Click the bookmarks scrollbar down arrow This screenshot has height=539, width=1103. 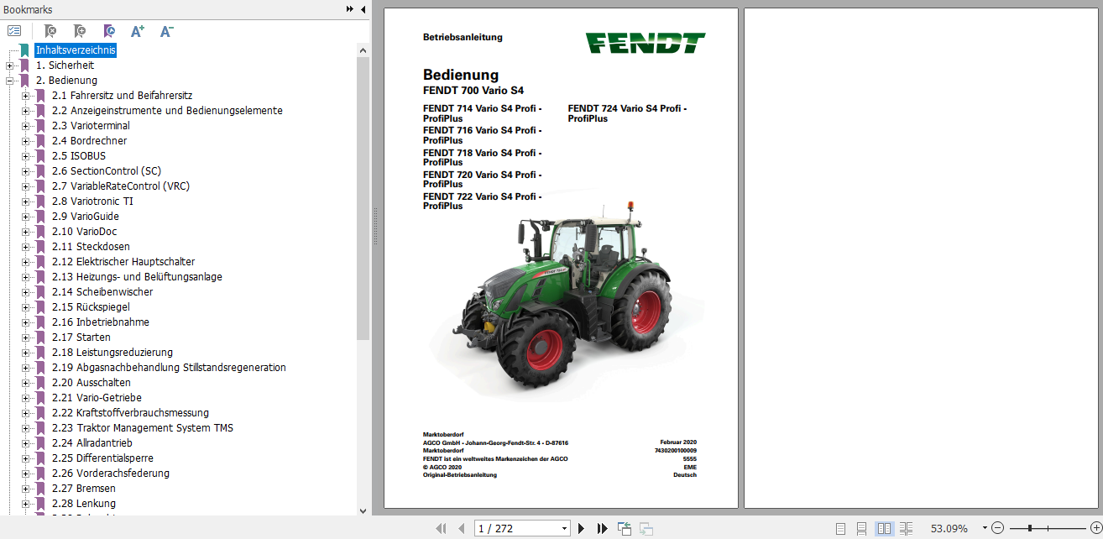[x=363, y=510]
